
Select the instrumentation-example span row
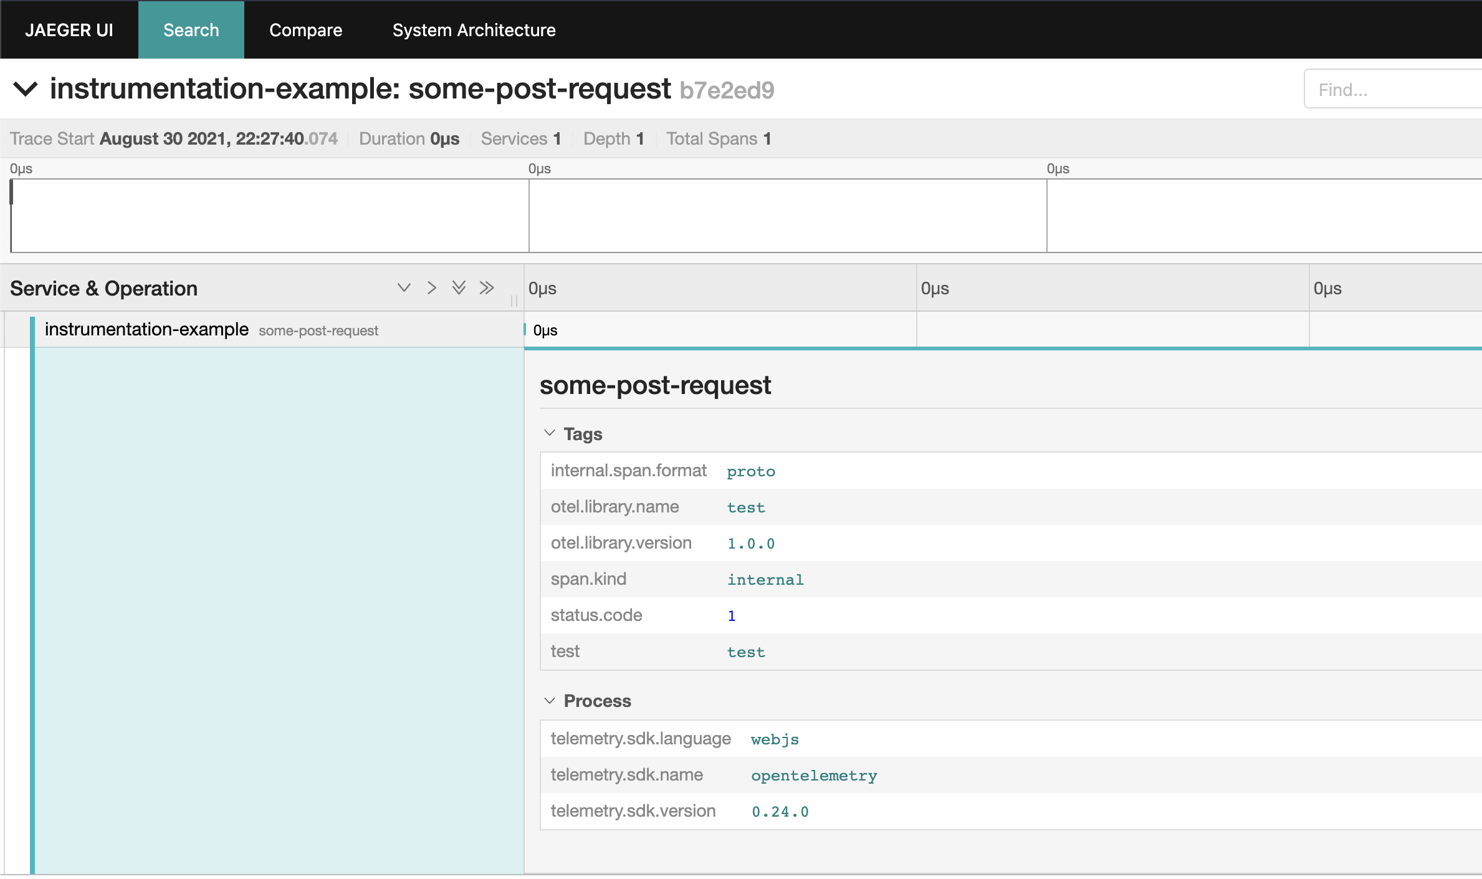(x=146, y=329)
